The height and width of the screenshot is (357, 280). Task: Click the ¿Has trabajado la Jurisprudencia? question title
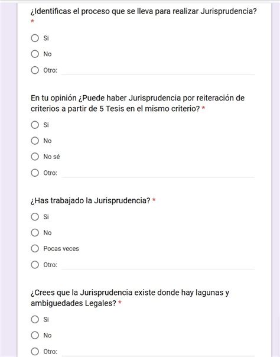[90, 200]
